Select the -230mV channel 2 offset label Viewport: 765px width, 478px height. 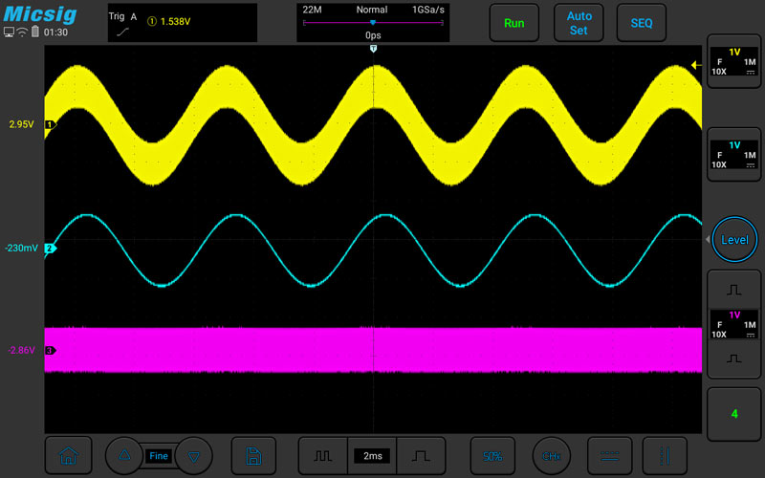[21, 249]
